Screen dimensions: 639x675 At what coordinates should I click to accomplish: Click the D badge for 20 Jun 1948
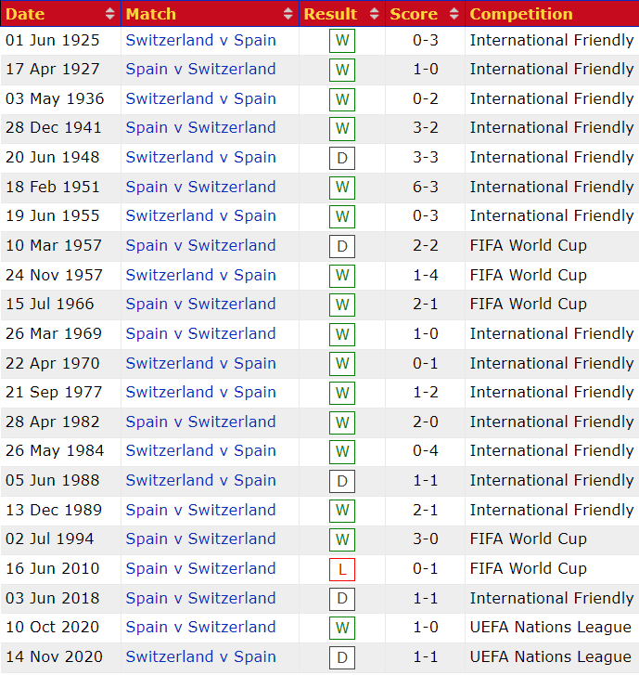342,158
